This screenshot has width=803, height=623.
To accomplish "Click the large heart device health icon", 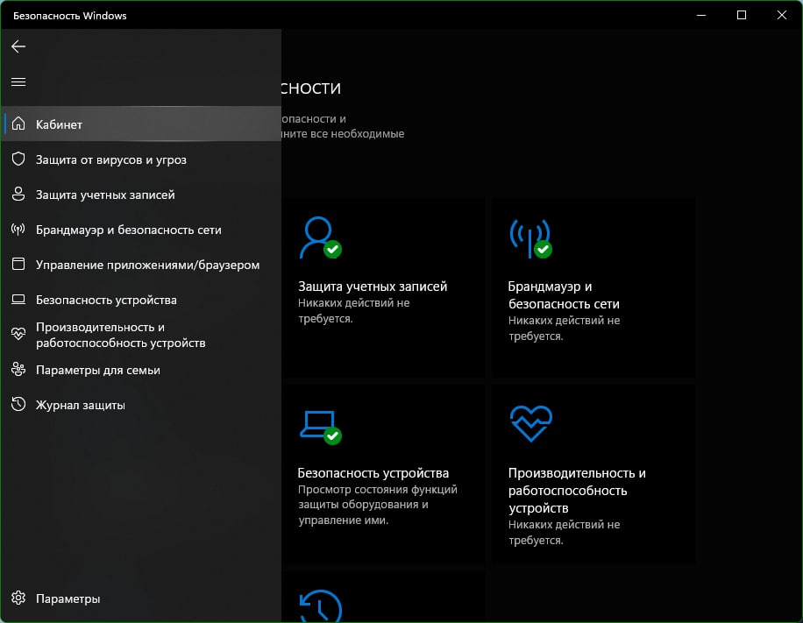I will coord(531,424).
